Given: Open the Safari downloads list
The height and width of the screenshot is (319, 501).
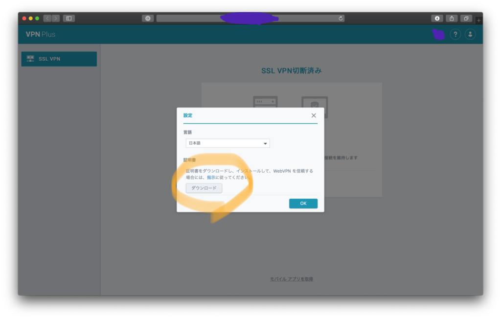Looking at the screenshot, I should (437, 18).
